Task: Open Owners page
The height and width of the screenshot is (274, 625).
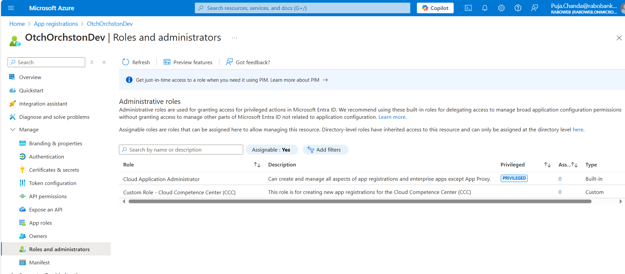Action: click(x=38, y=236)
